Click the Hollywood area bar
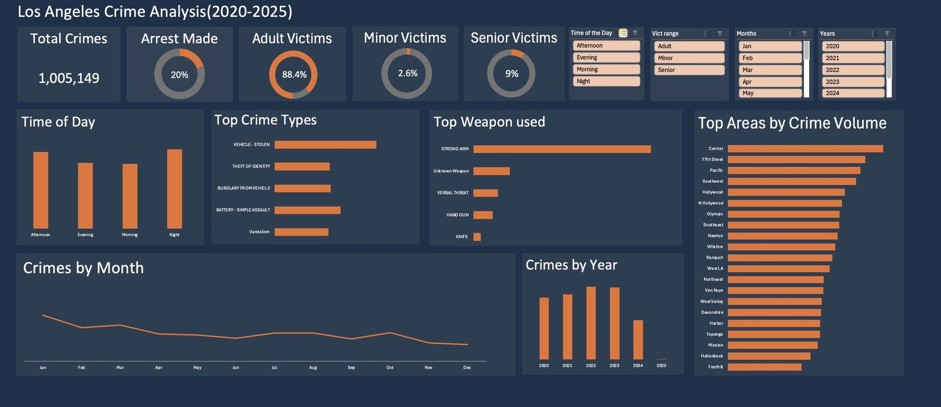 click(786, 192)
